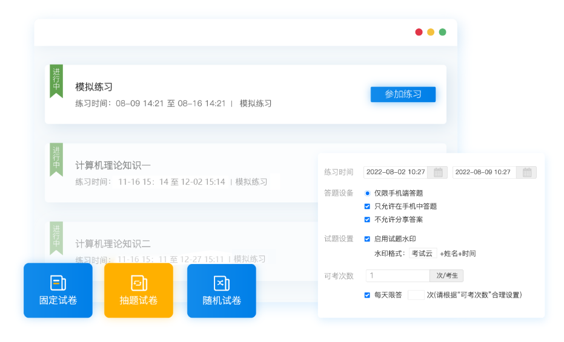
Task: Open the end date calendar icon
Action: pos(527,172)
